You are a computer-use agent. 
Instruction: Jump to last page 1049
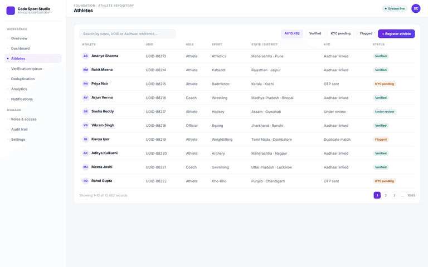click(x=411, y=195)
